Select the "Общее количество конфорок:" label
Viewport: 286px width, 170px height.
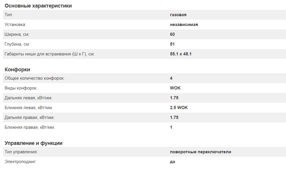click(x=34, y=78)
